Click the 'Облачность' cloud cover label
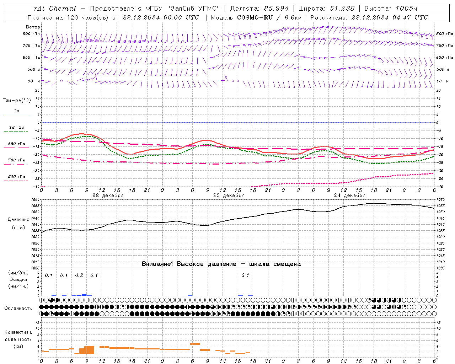Screen dimensions: 455x364 (18, 308)
